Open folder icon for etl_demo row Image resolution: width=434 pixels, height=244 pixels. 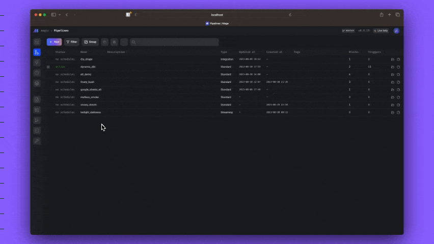[x=392, y=75]
